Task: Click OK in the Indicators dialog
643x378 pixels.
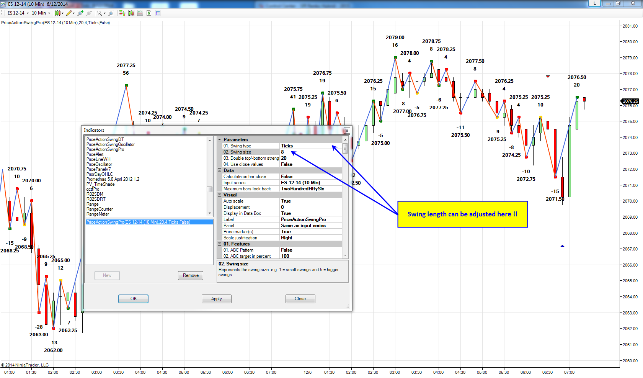Action: point(133,299)
